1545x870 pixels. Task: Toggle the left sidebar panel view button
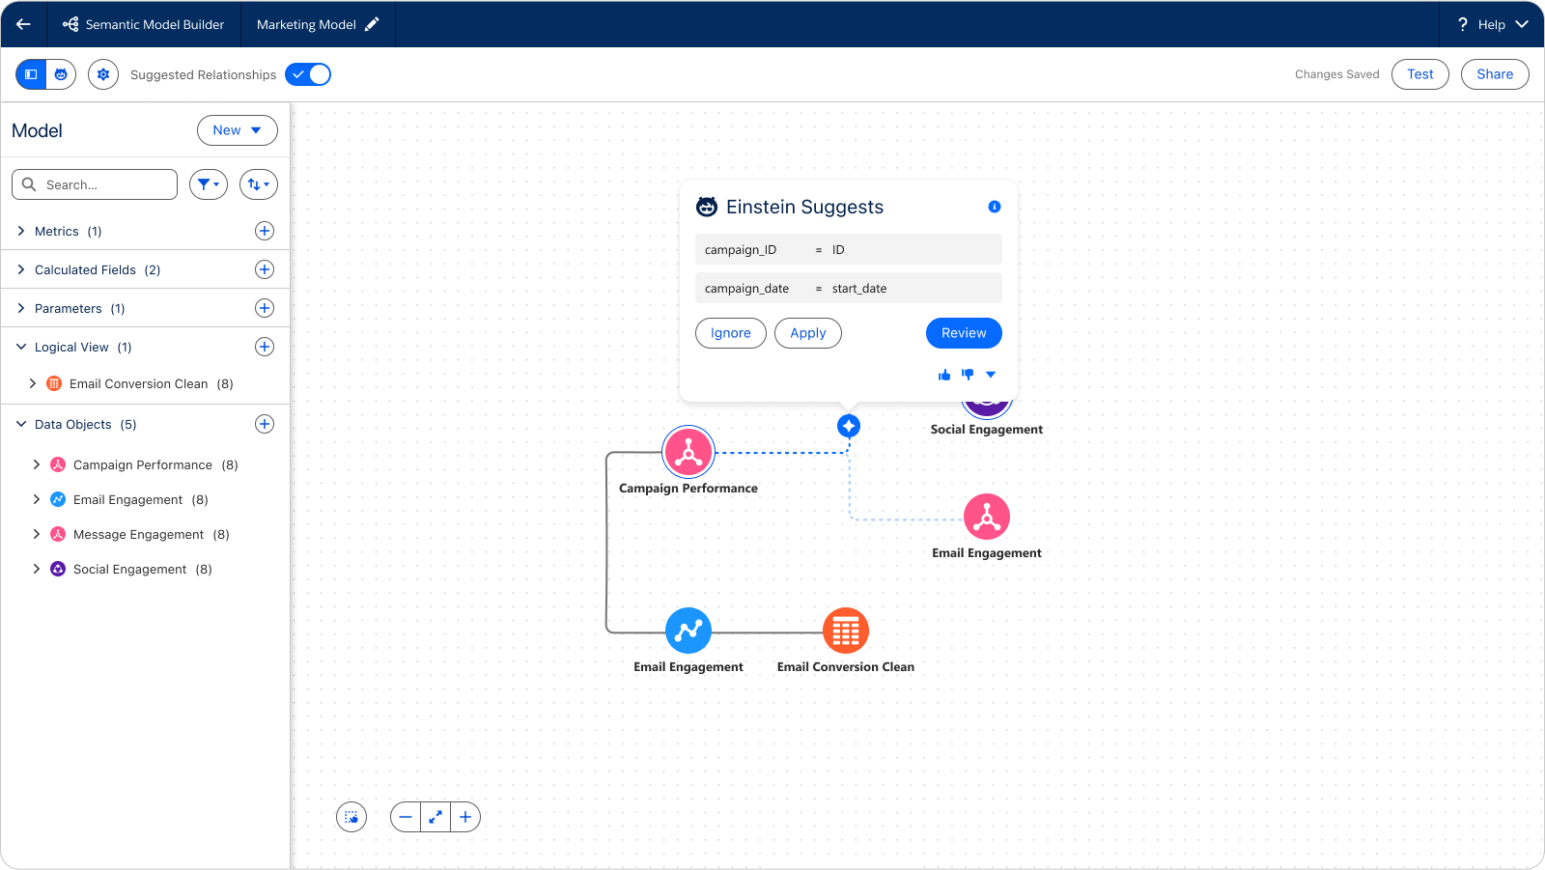[x=32, y=74]
